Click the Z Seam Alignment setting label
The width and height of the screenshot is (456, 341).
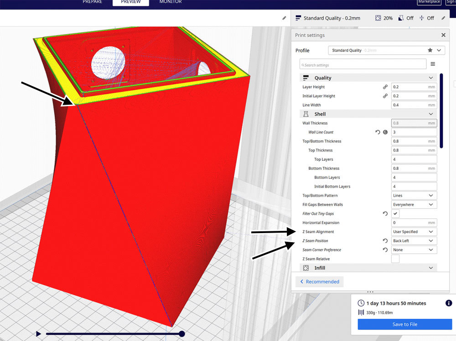click(318, 232)
